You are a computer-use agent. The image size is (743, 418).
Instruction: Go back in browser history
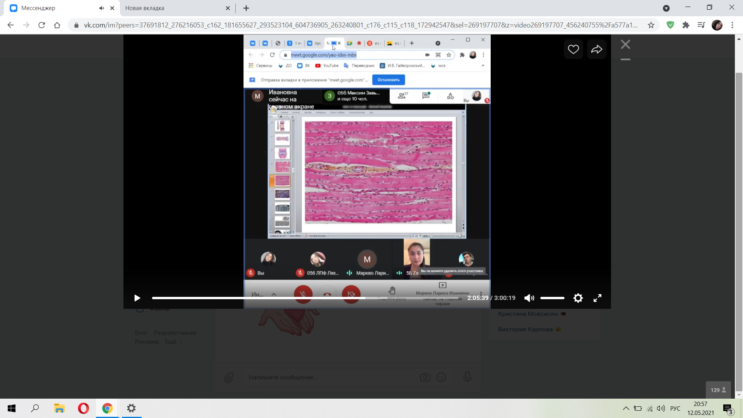[10, 25]
